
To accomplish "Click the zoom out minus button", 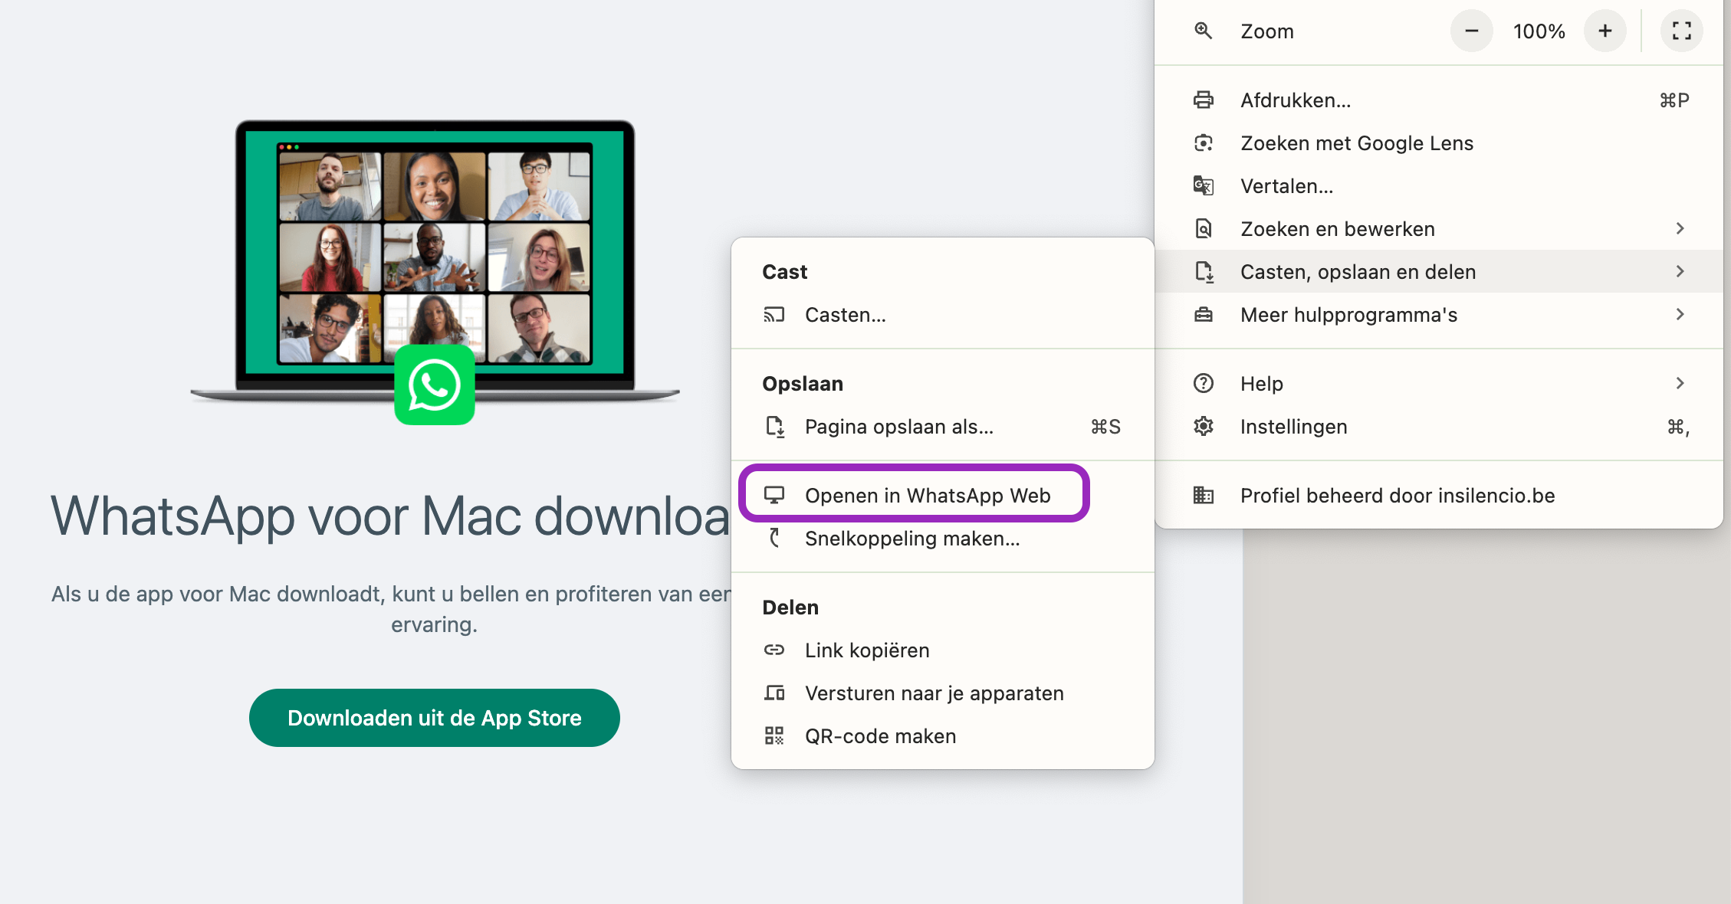I will (1471, 31).
